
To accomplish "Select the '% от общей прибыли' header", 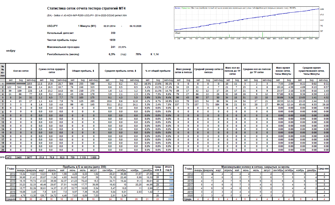I will pos(158,71).
